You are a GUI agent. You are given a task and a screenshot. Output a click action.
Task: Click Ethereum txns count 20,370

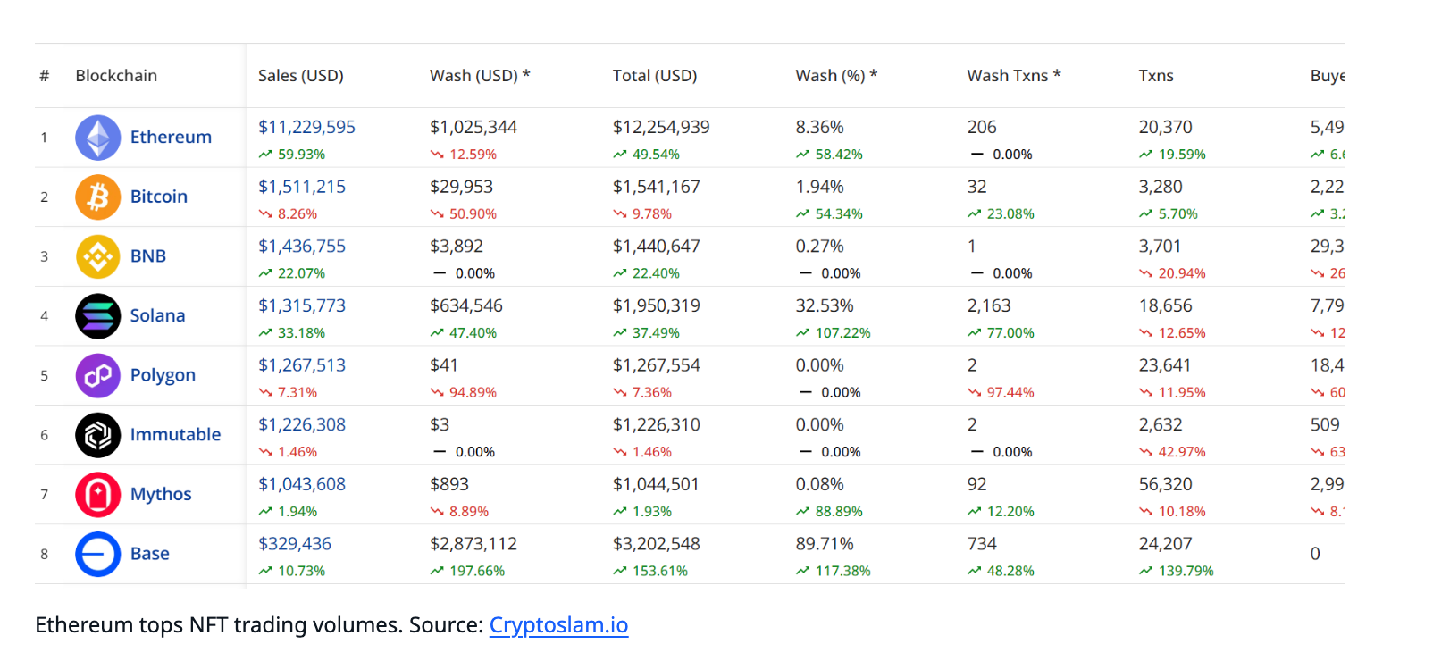coord(1166,127)
